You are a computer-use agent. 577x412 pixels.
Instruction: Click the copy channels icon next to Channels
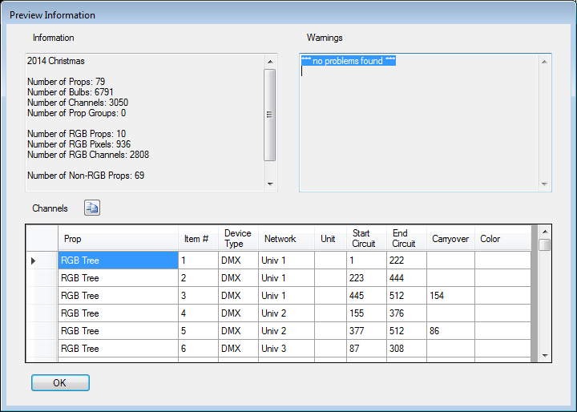(x=92, y=208)
